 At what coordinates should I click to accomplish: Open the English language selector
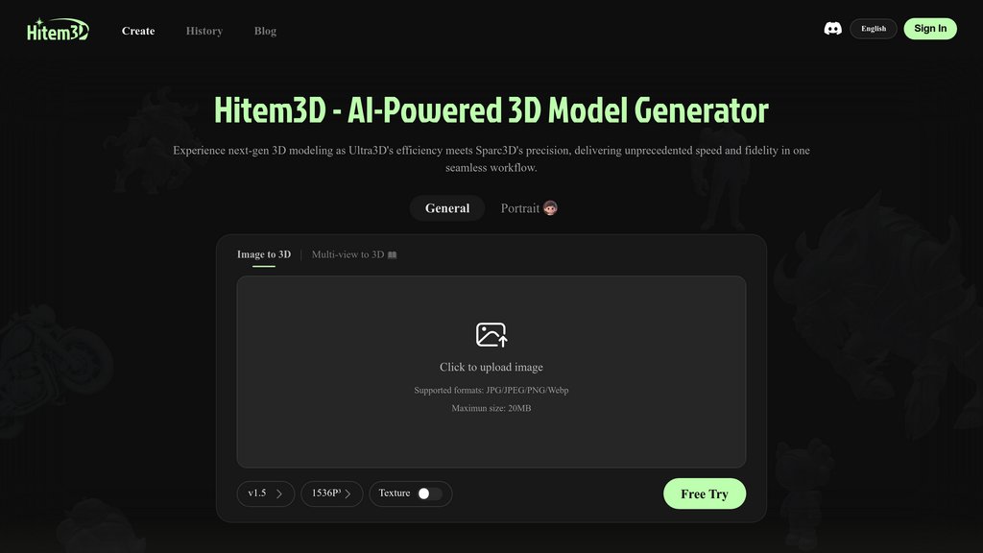tap(874, 29)
